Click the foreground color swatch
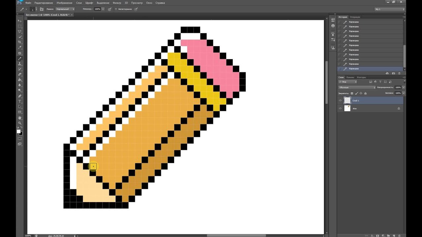Image resolution: width=422 pixels, height=237 pixels. pyautogui.click(x=19, y=131)
